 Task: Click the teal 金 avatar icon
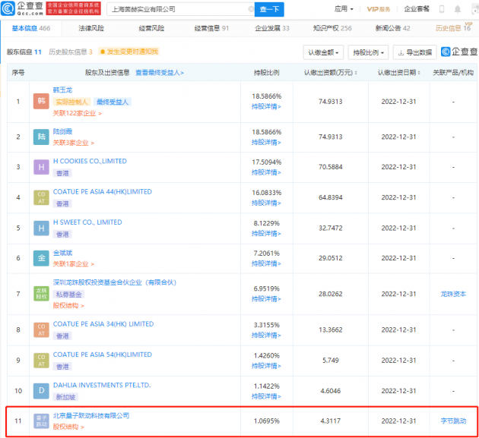tap(41, 258)
